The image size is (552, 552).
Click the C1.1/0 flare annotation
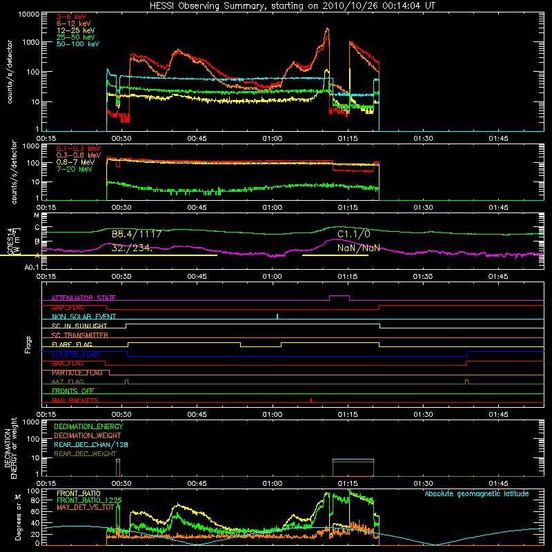[354, 234]
